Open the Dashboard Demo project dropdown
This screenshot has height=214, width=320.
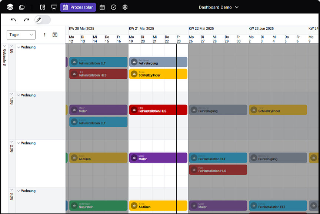[219, 7]
